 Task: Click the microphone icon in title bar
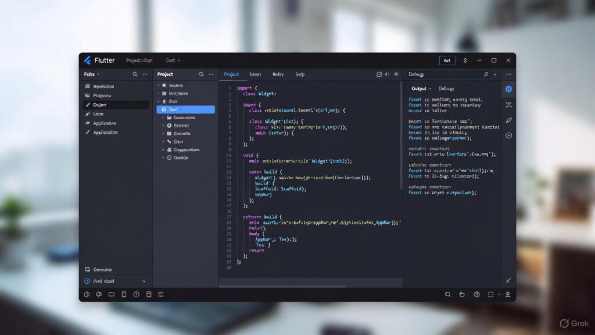[x=464, y=60]
